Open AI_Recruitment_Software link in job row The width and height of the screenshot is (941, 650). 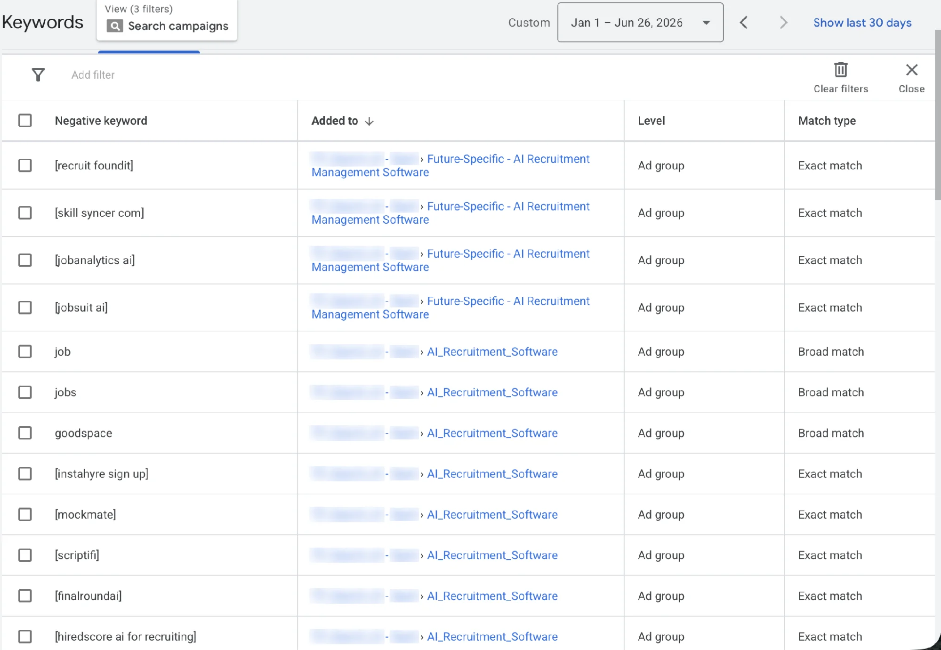click(492, 352)
